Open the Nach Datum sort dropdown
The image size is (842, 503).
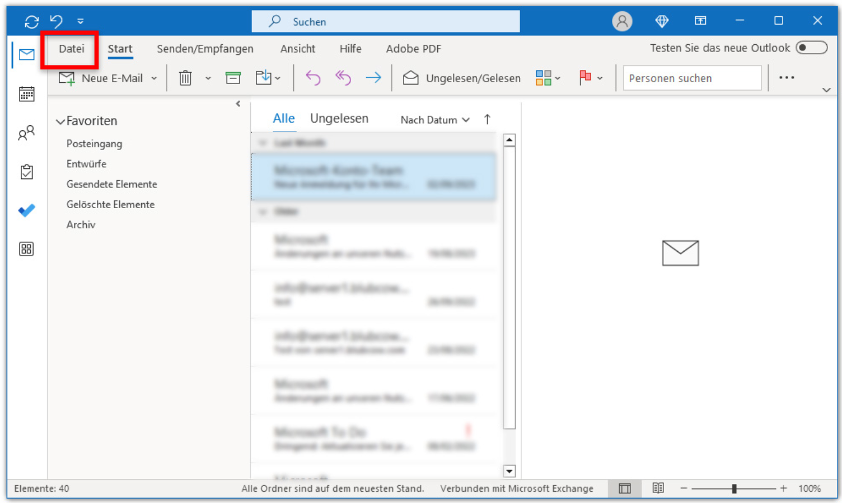(435, 120)
